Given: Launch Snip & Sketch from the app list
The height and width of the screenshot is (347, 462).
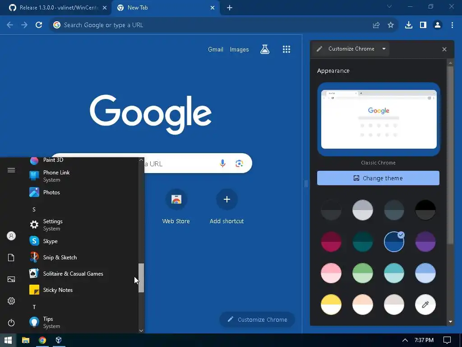Looking at the screenshot, I should [x=83, y=257].
